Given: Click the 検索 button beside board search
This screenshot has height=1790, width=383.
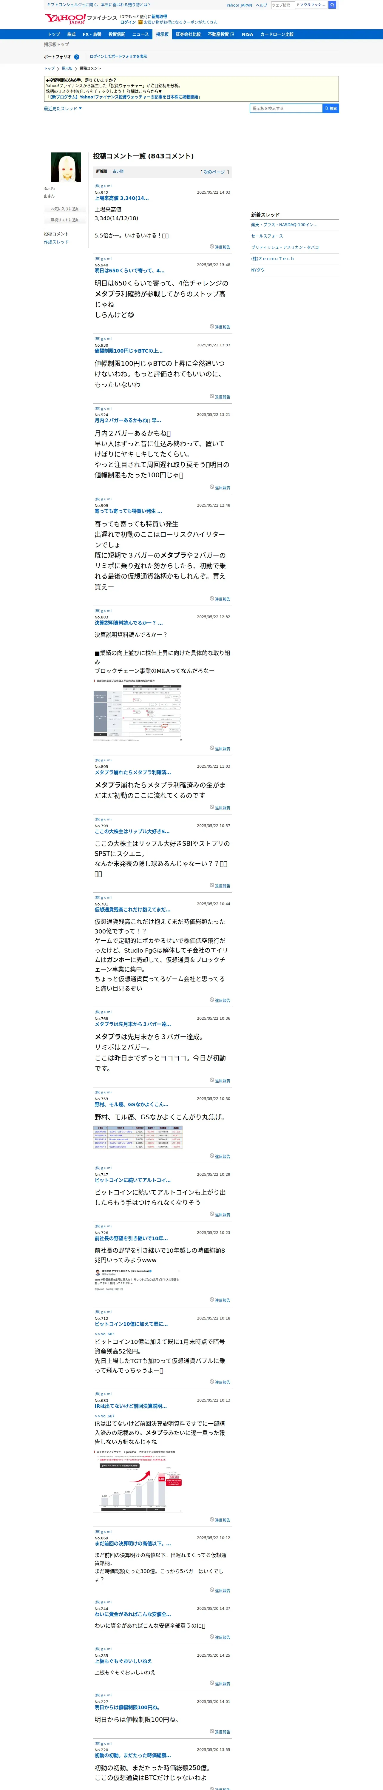Looking at the screenshot, I should point(331,108).
